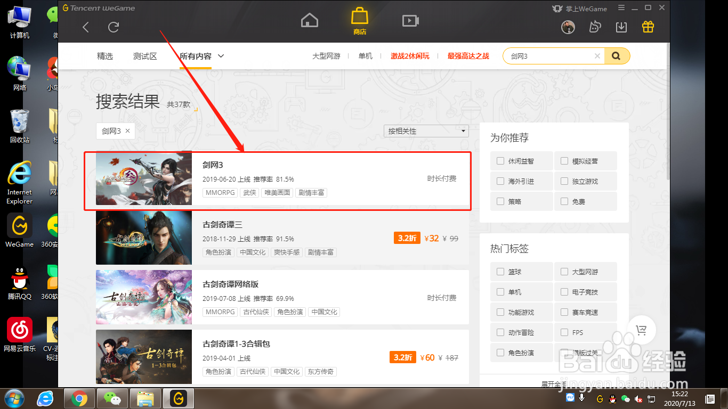The width and height of the screenshot is (728, 409).
Task: Open file explorer from the taskbar
Action: (x=145, y=398)
